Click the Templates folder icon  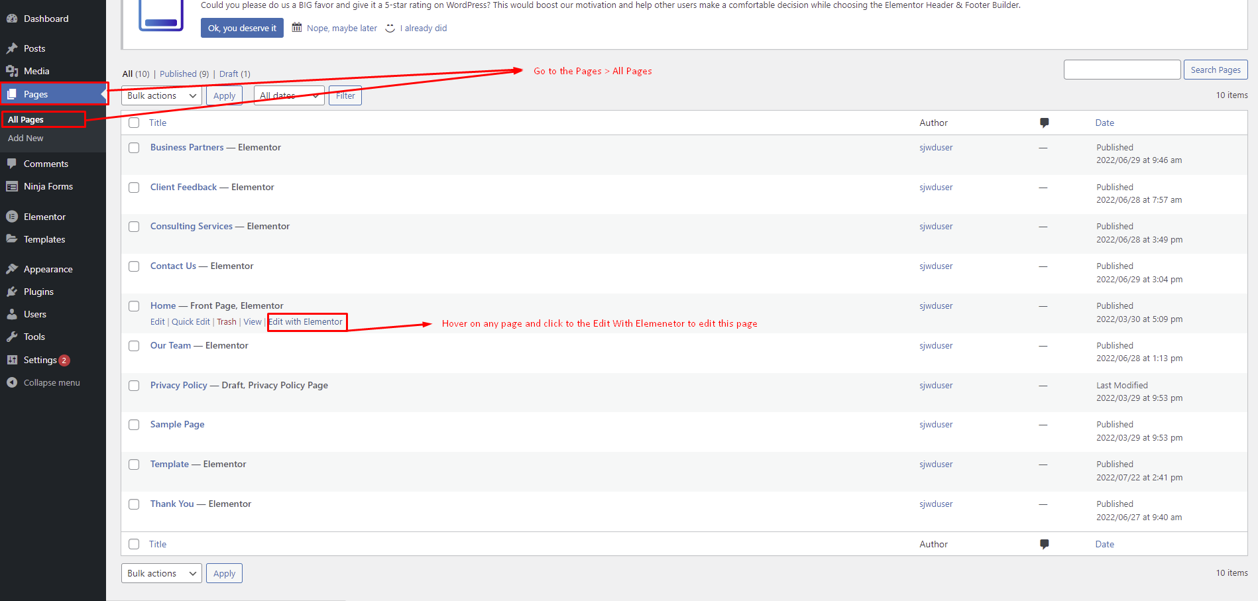(x=12, y=239)
